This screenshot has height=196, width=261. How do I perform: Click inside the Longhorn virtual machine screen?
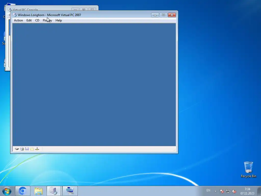(x=94, y=85)
